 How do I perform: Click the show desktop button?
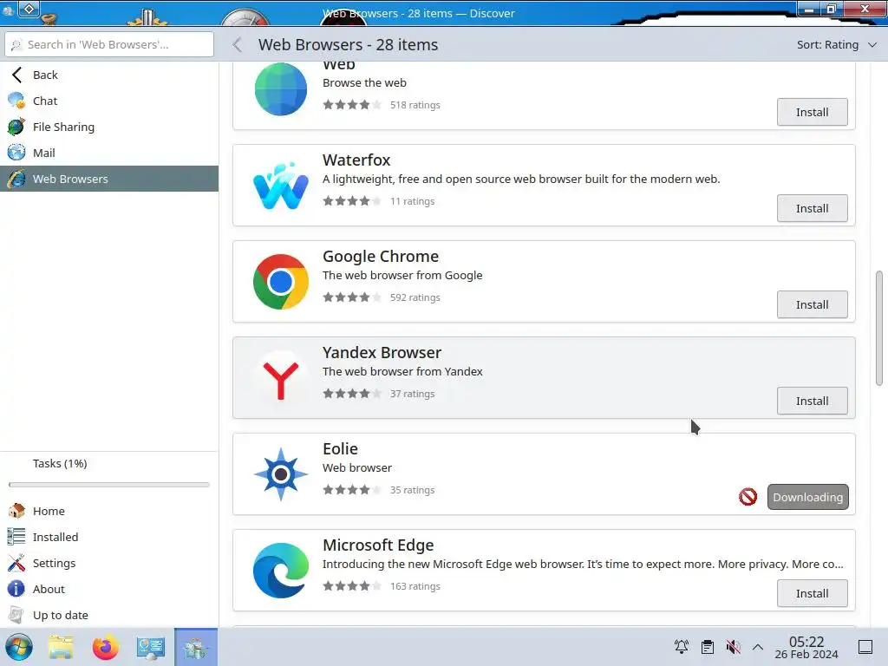click(x=865, y=647)
